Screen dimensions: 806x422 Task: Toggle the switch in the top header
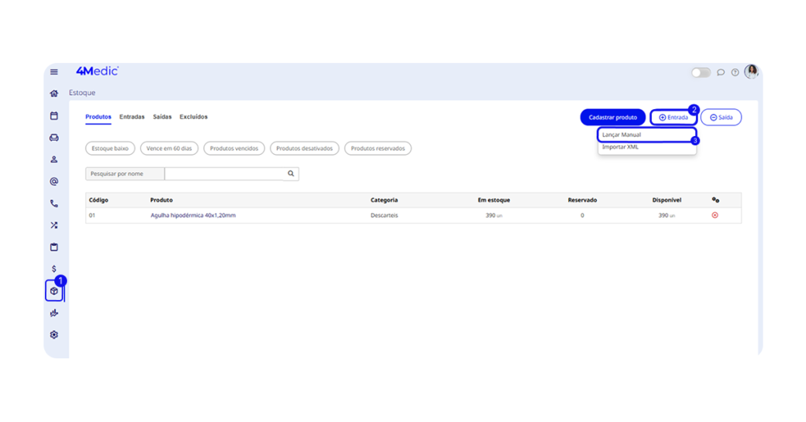pos(701,72)
